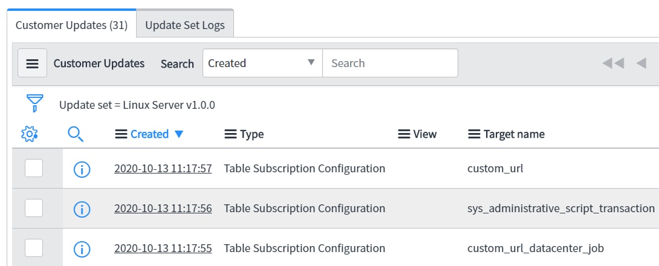Preview sys_administrative_script_transaction record info icon

coord(82,209)
